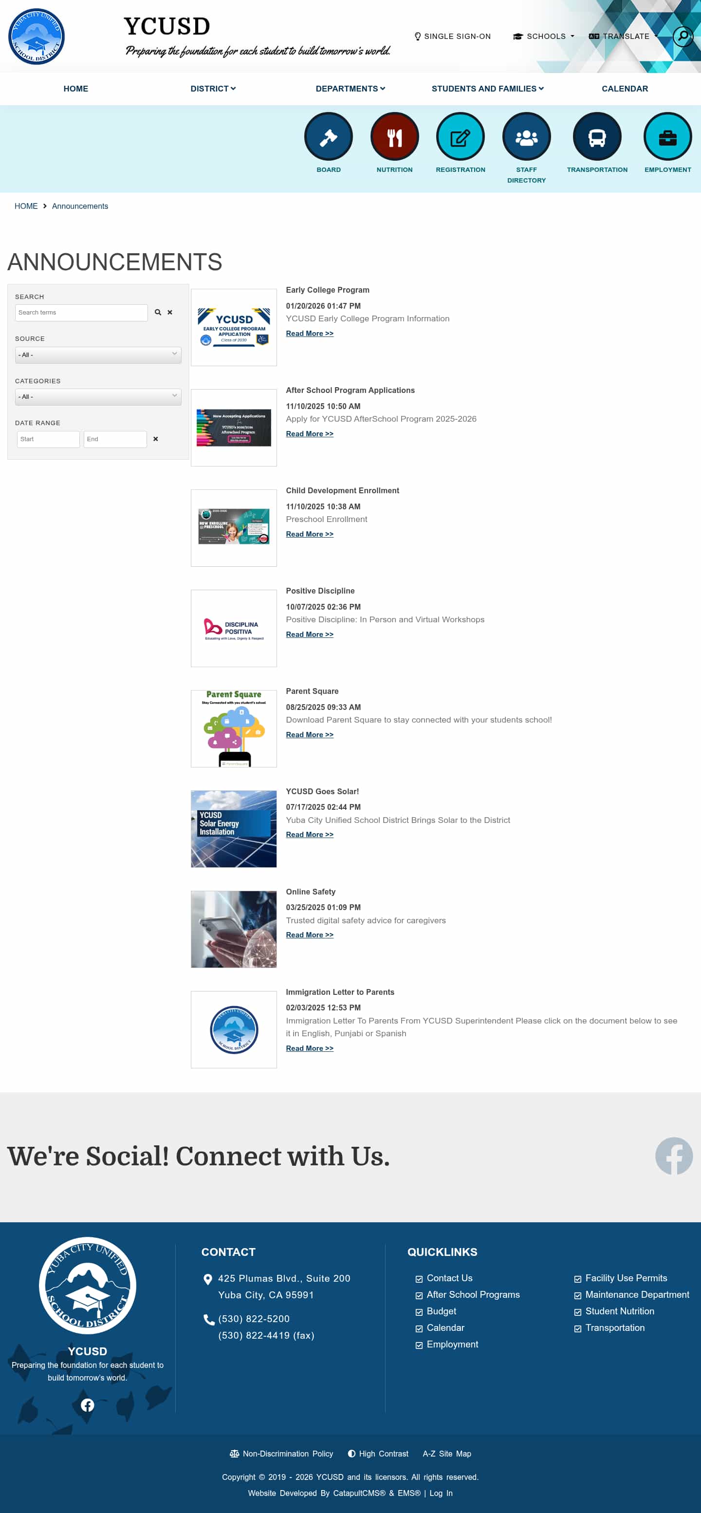Read more on YCUSD Goes Solar

[x=310, y=835]
